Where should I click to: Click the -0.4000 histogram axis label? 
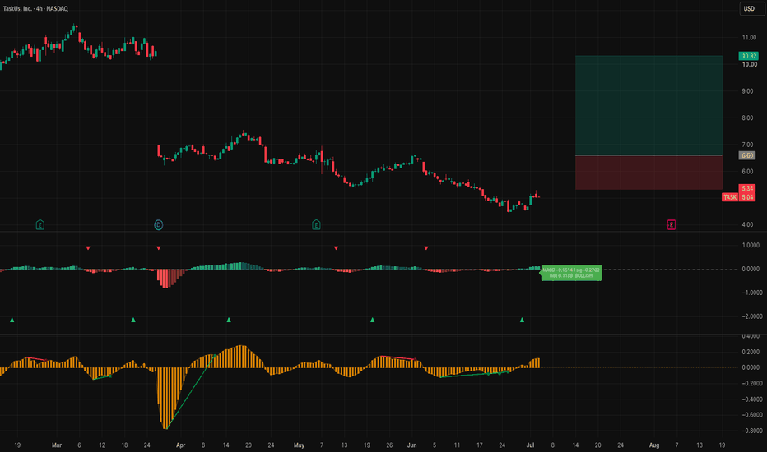tap(751, 399)
